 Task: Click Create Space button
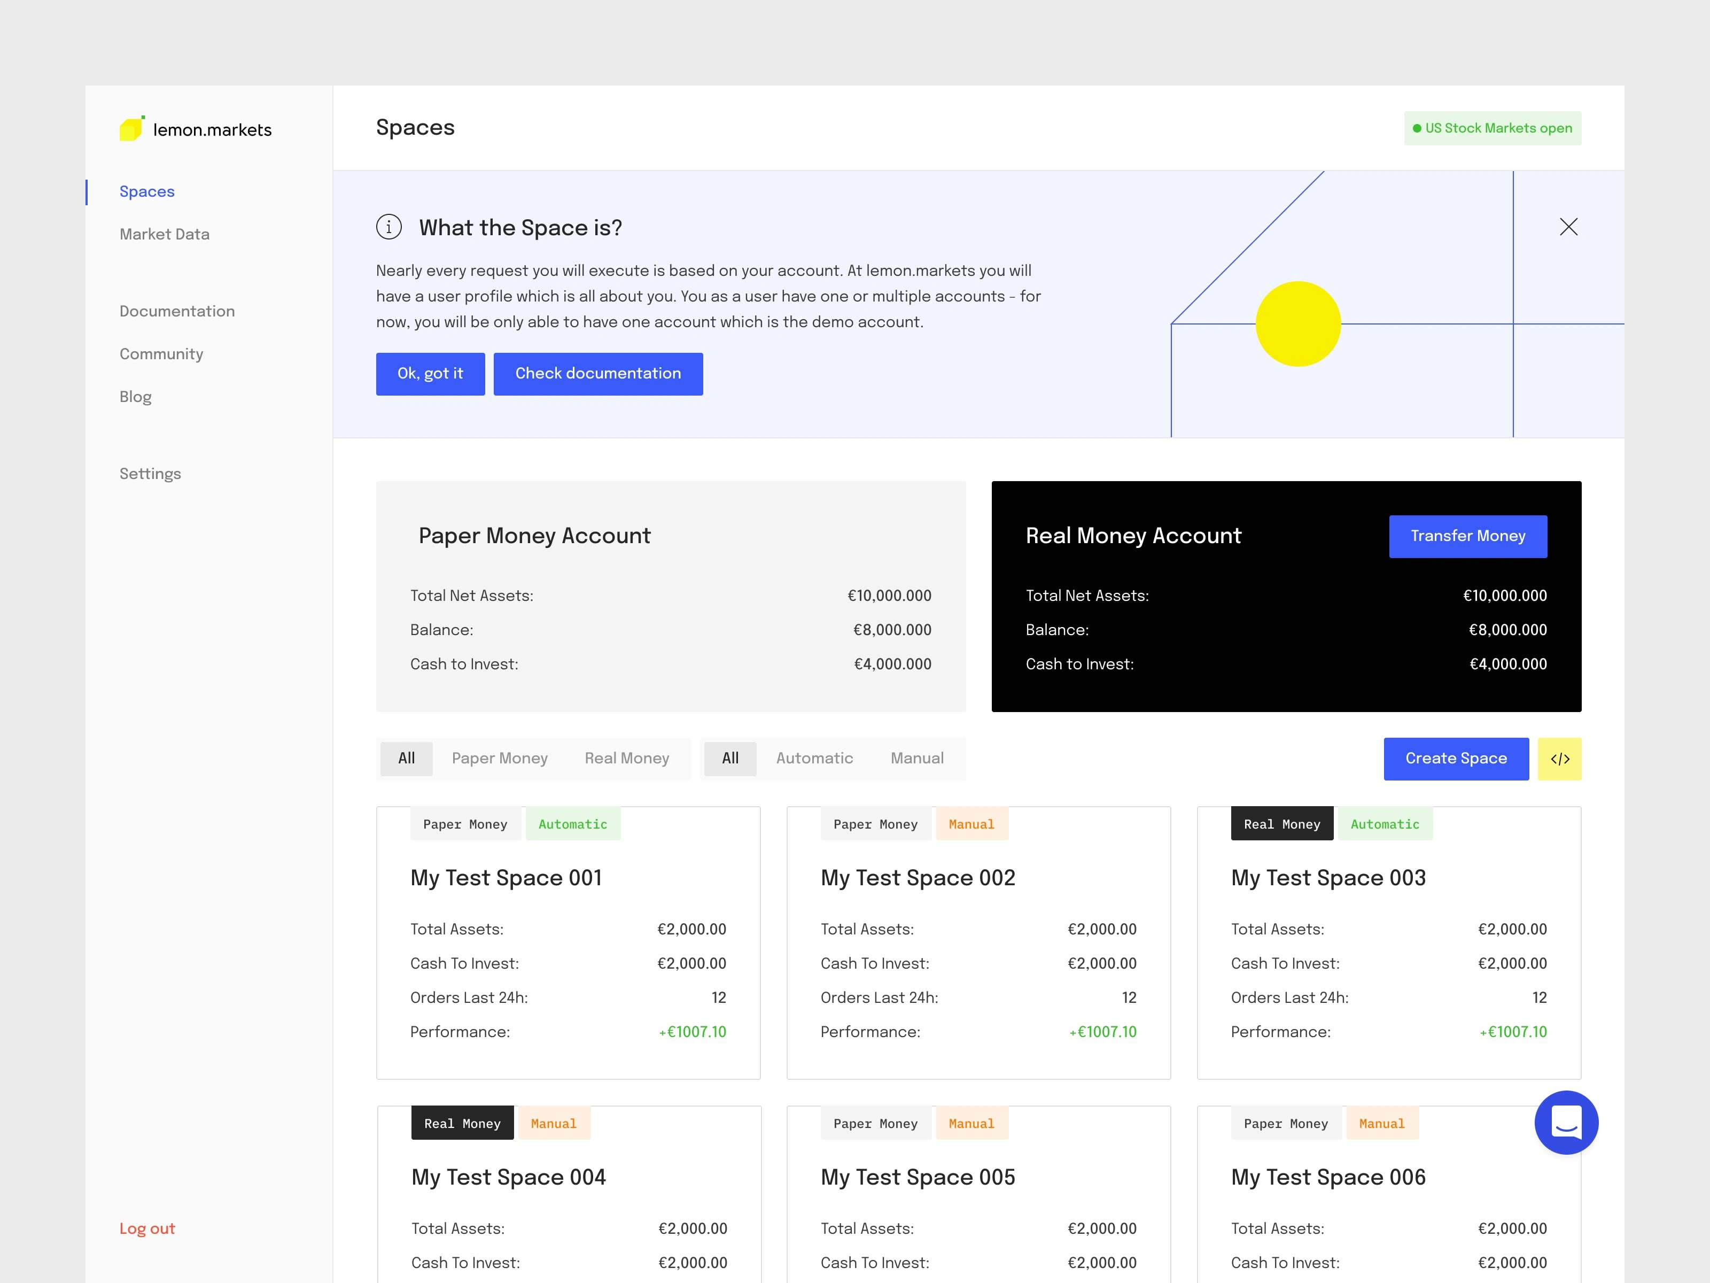click(1456, 759)
